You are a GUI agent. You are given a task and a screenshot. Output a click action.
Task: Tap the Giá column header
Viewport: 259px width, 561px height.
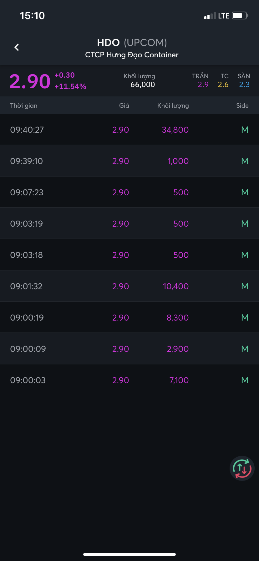click(124, 106)
